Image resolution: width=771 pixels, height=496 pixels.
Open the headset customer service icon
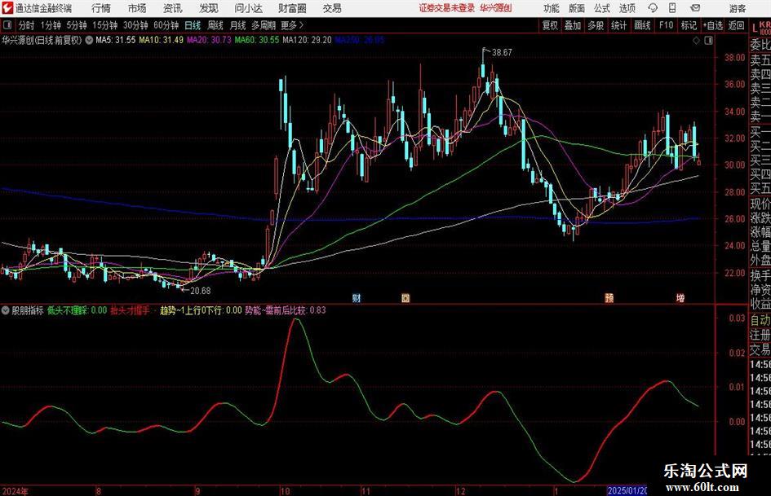[653, 8]
